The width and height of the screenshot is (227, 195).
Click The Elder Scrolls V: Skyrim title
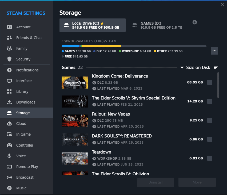[x=134, y=98]
